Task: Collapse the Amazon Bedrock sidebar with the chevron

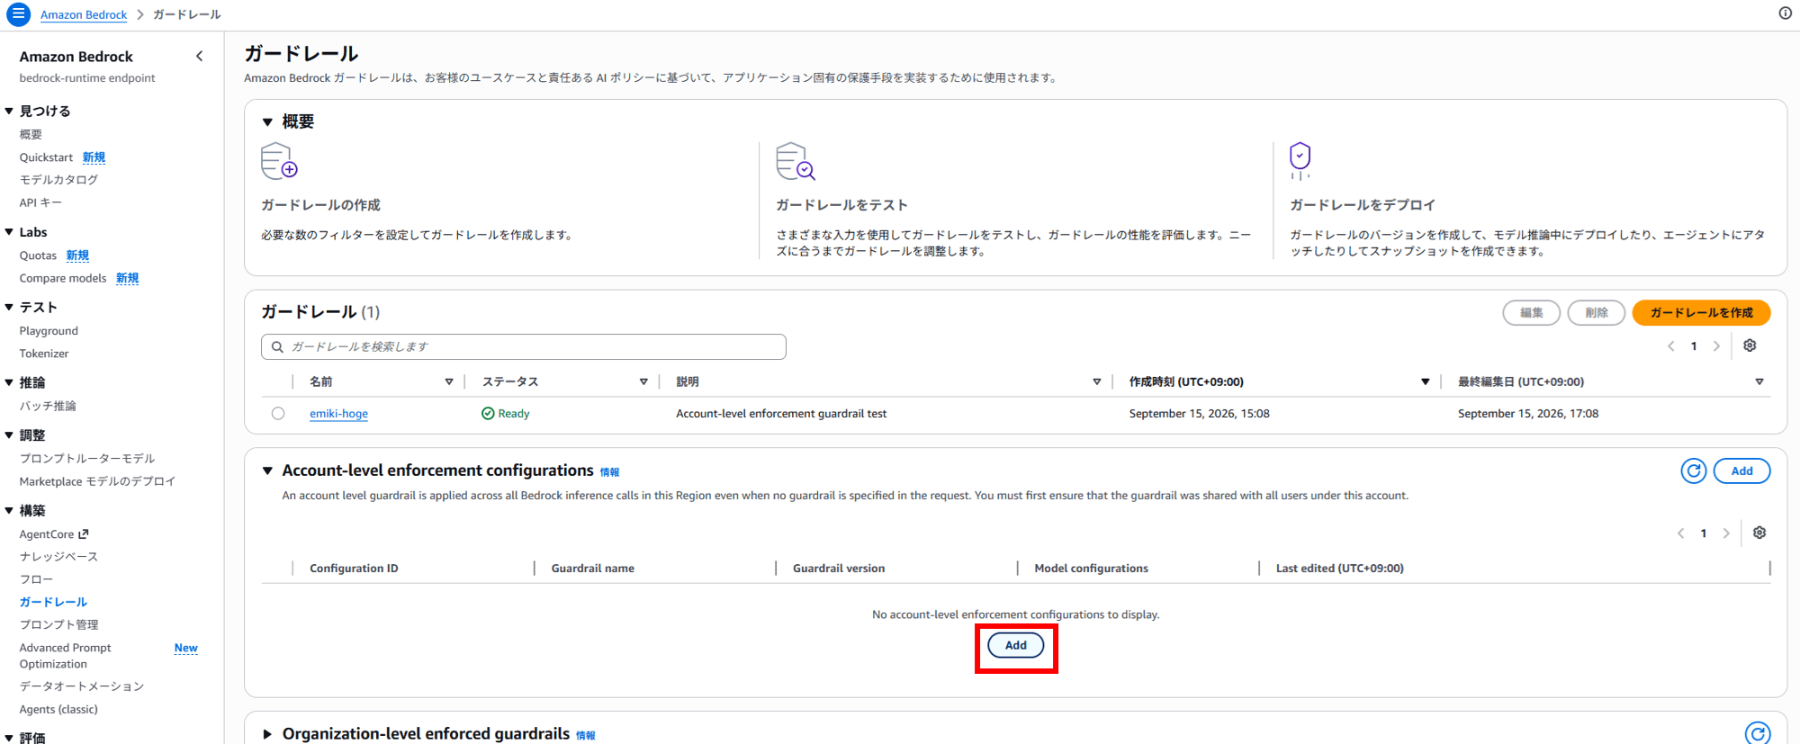Action: point(199,56)
